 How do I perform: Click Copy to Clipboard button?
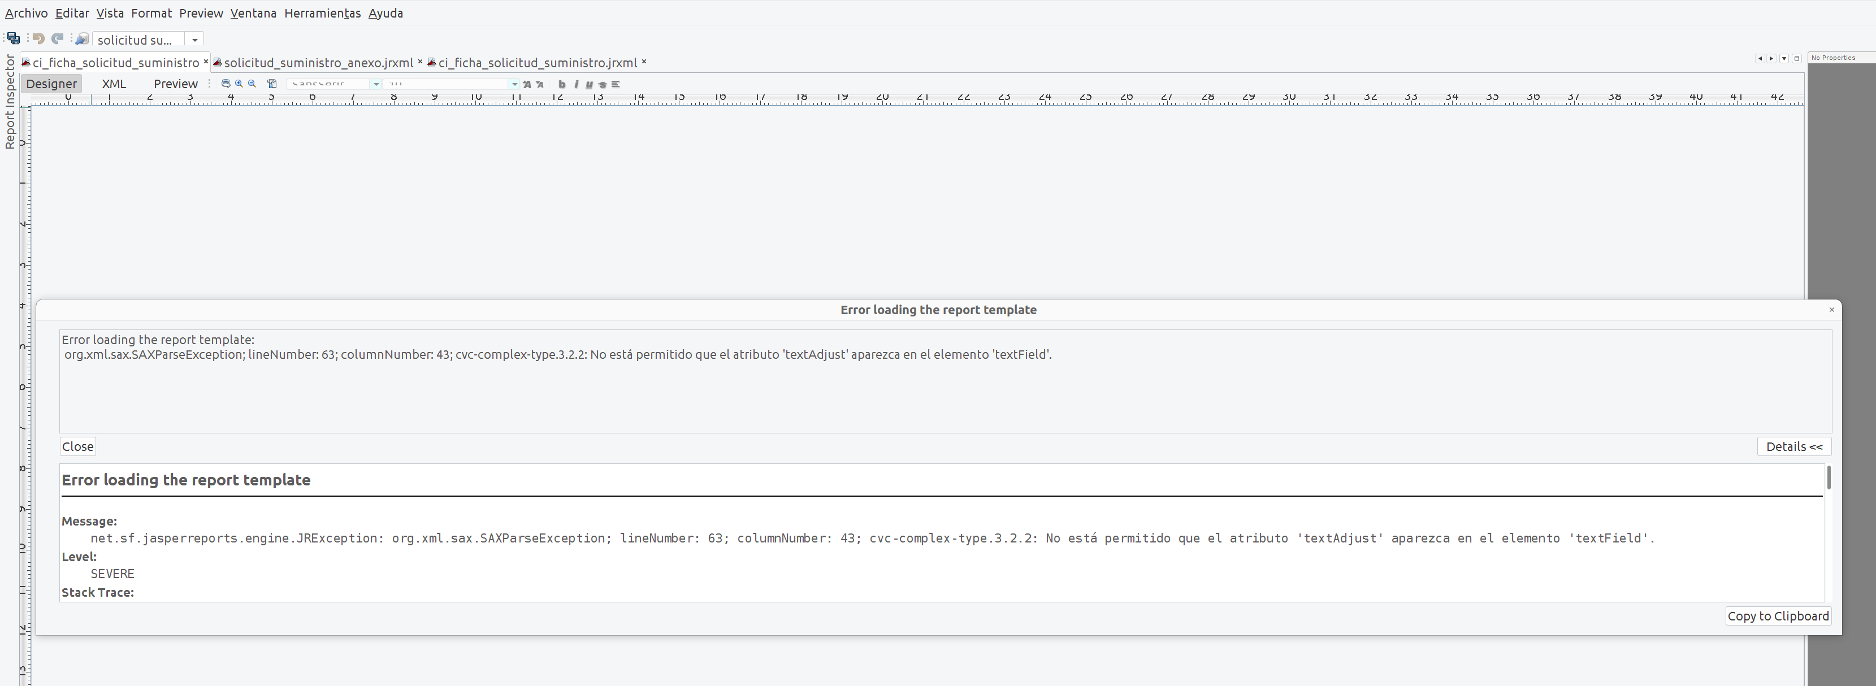point(1778,616)
